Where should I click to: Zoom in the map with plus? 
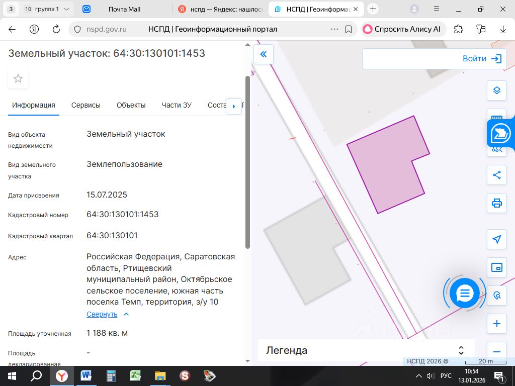(496, 324)
